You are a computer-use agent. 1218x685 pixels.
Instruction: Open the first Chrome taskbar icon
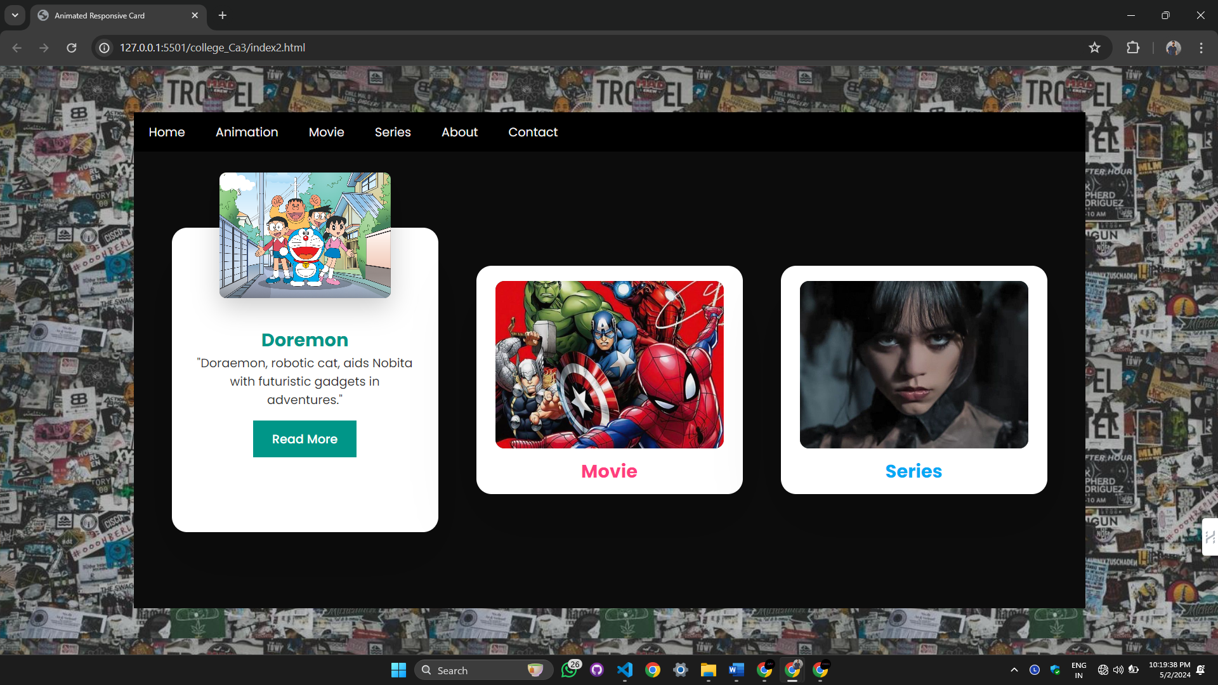(653, 670)
